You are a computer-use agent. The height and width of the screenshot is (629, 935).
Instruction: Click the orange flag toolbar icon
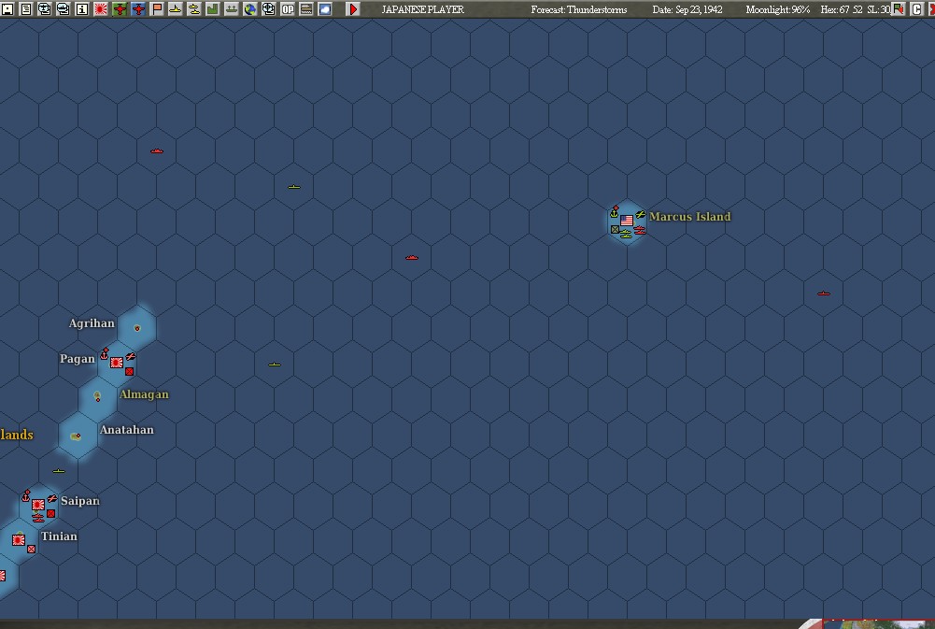157,9
